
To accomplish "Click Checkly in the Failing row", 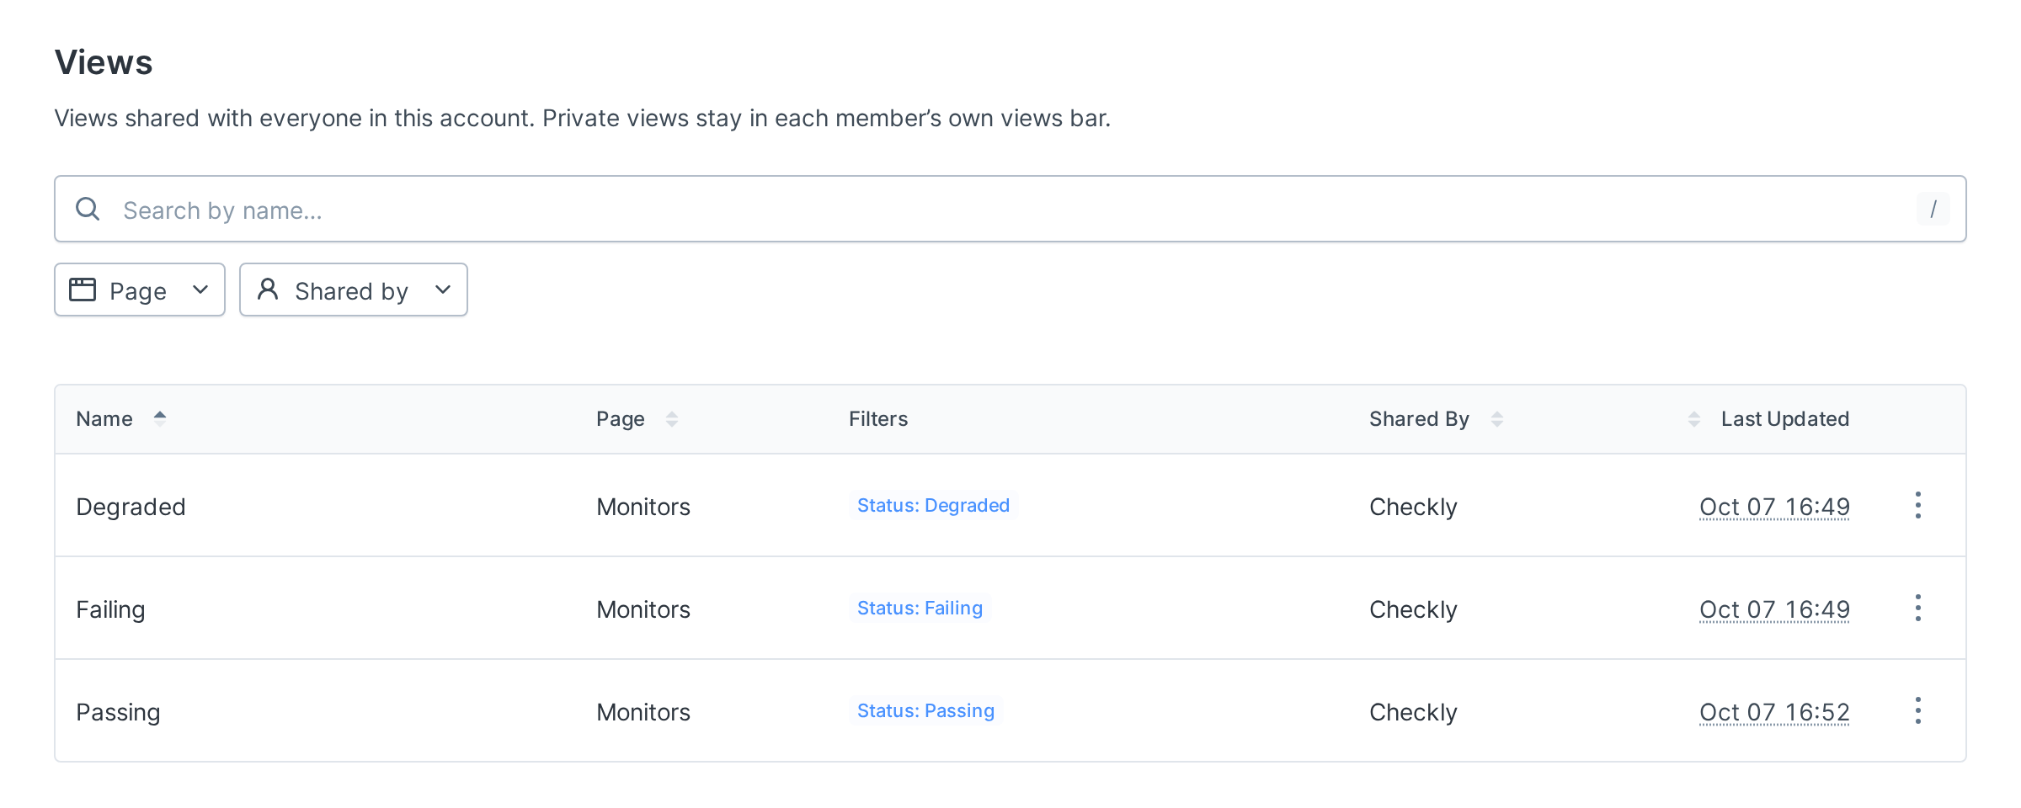I will click(1413, 609).
